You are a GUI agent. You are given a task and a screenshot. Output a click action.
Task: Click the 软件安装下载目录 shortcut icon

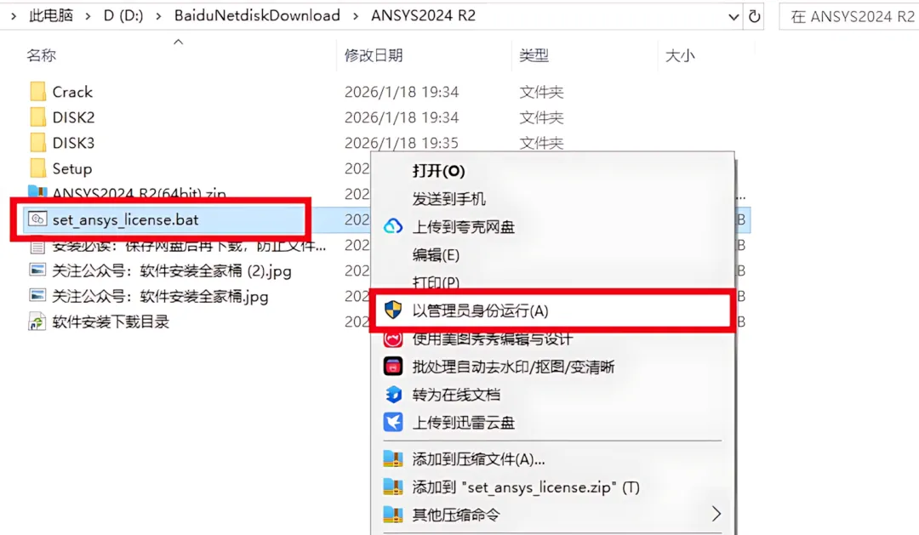[37, 322]
